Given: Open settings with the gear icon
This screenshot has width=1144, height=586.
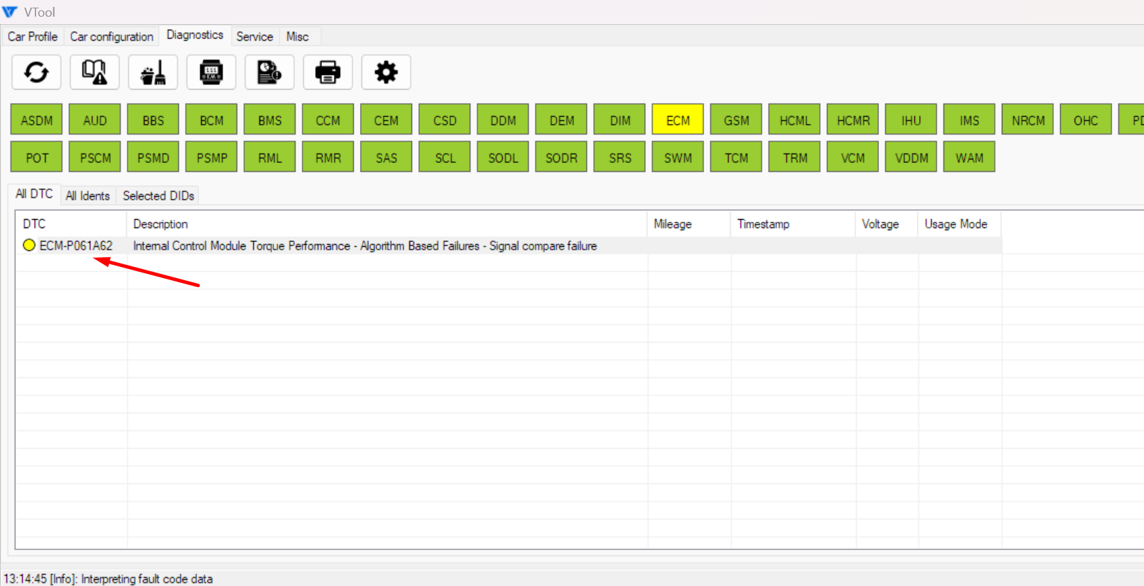Looking at the screenshot, I should (x=386, y=72).
